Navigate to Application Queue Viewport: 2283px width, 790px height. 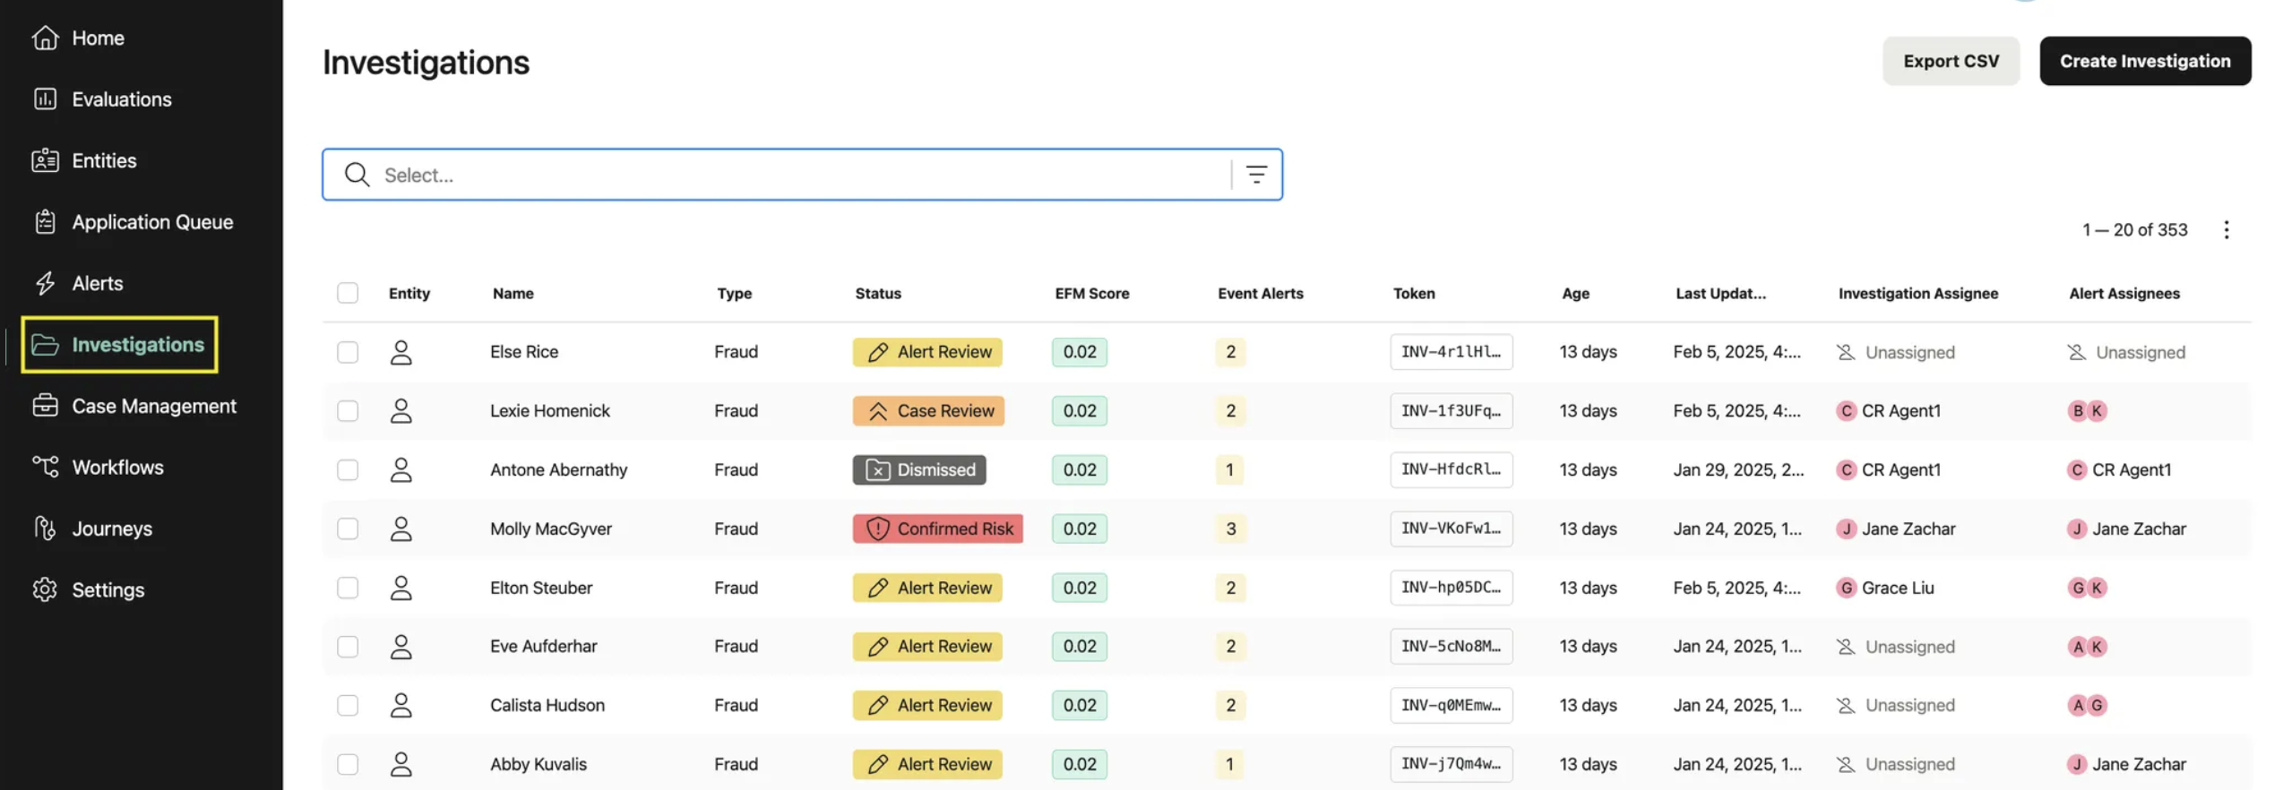click(151, 222)
